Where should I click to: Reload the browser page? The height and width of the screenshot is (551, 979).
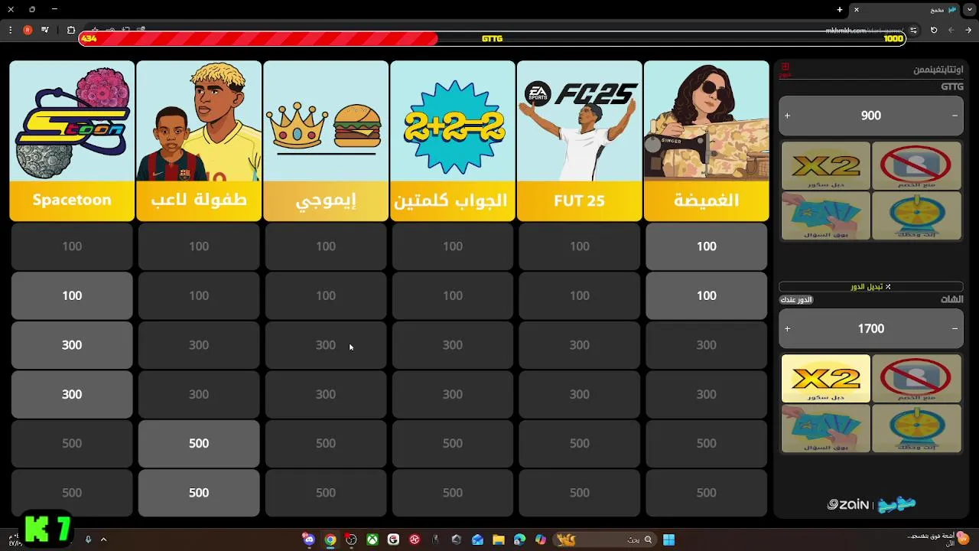click(934, 30)
